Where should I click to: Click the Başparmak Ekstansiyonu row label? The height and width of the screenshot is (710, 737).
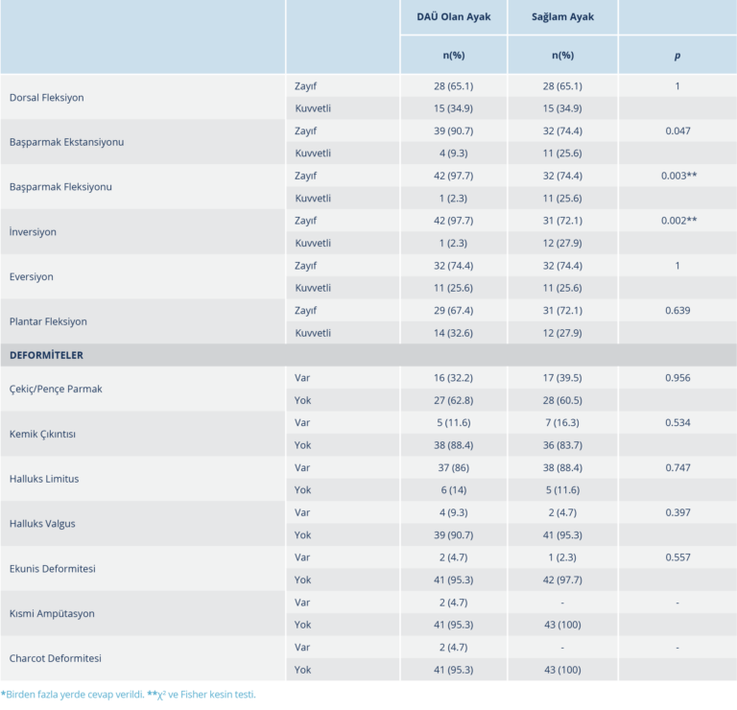65,142
